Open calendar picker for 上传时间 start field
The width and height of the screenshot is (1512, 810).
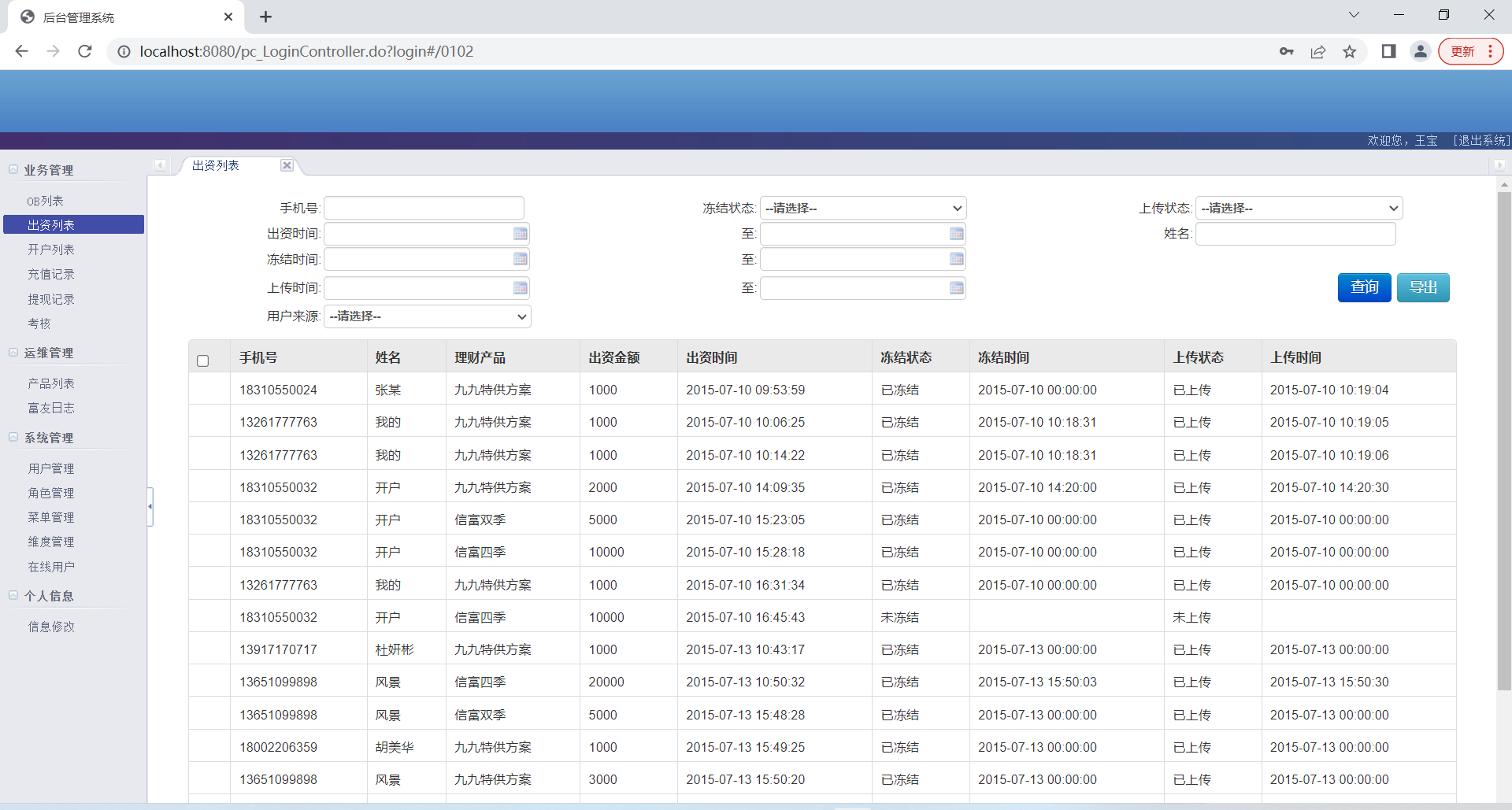coord(520,288)
